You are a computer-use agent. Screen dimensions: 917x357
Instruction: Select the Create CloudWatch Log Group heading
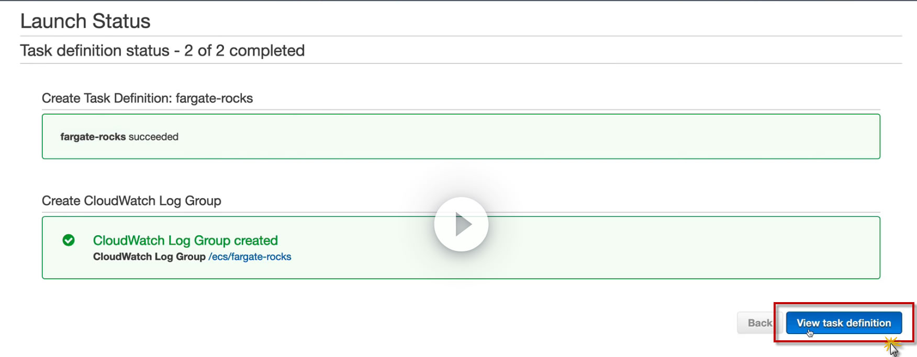coord(131,201)
